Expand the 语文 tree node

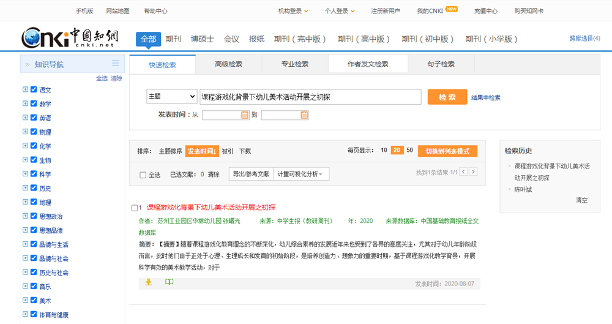[x=25, y=89]
